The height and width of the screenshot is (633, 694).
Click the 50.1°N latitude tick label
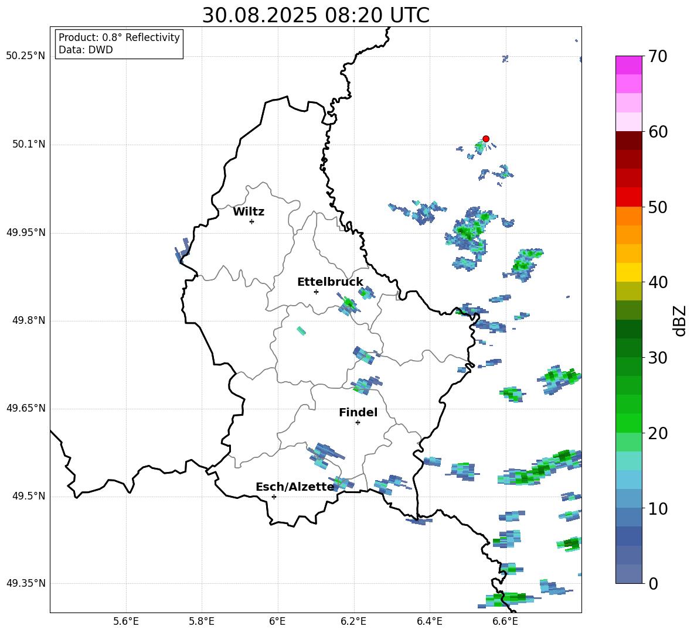click(29, 145)
